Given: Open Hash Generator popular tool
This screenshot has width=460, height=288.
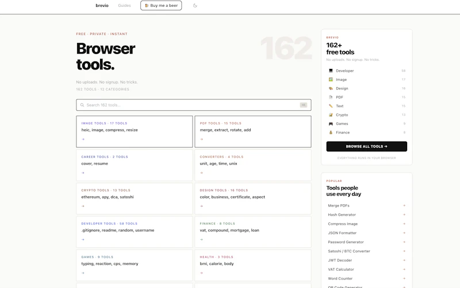Looking at the screenshot, I should pyautogui.click(x=367, y=215).
